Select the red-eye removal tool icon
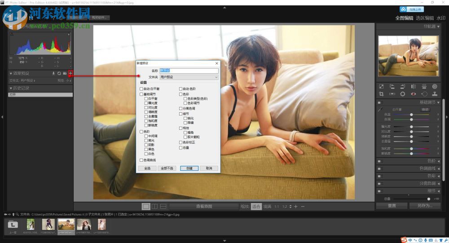 pyautogui.click(x=414, y=94)
